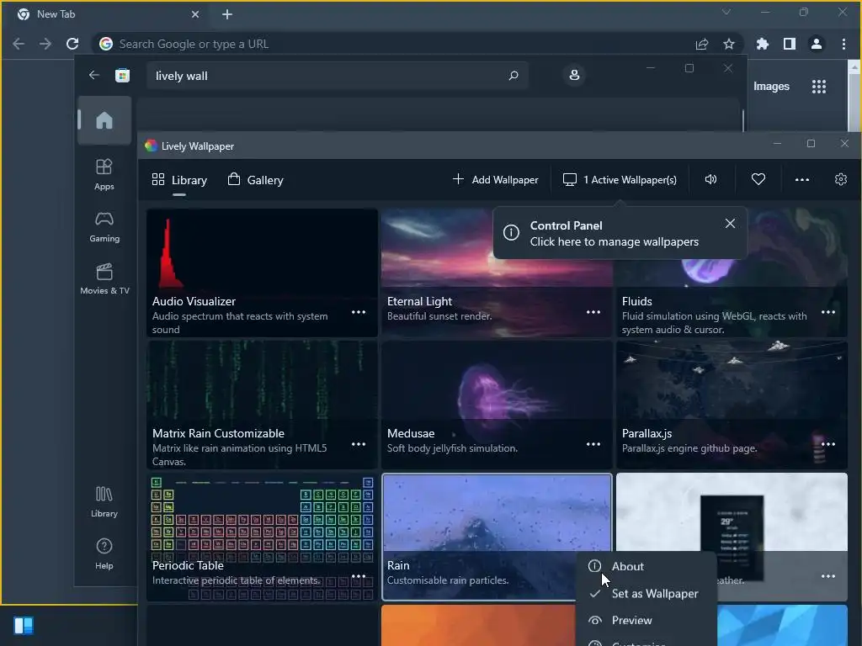862x646 pixels.
Task: Open the Lively toolbar three-dot menu
Action: point(801,180)
